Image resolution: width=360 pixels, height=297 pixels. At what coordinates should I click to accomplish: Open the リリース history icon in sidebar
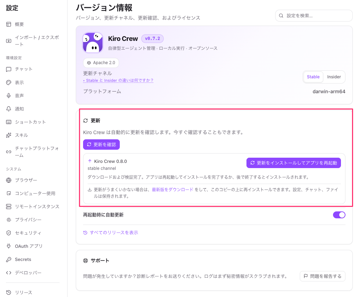click(9, 292)
